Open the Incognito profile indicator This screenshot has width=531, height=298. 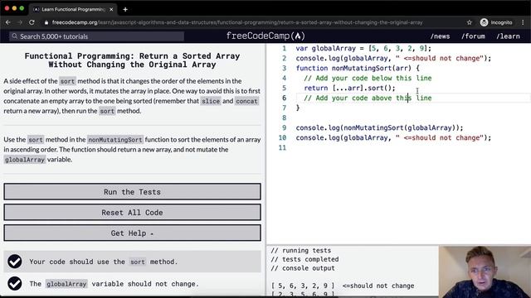pyautogui.click(x=496, y=22)
